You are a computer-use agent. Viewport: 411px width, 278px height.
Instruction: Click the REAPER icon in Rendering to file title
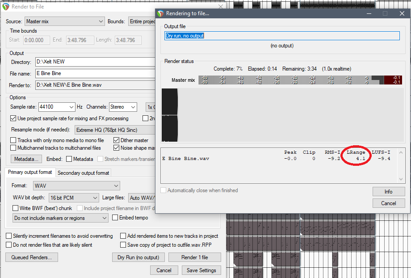click(x=160, y=13)
